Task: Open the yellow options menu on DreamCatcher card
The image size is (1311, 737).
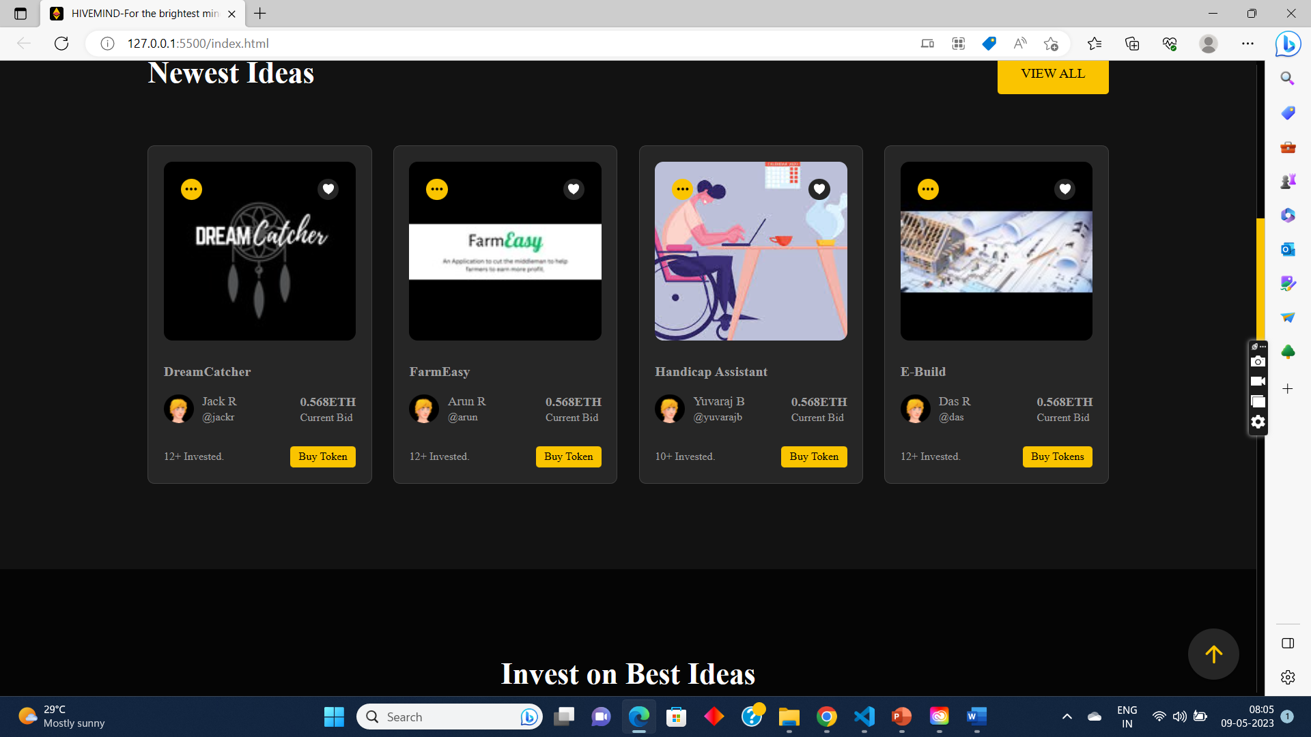Action: tap(191, 189)
